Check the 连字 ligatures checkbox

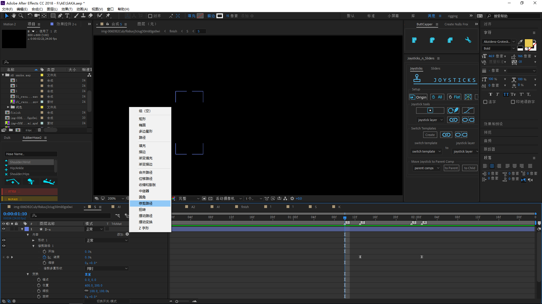tap(485, 102)
